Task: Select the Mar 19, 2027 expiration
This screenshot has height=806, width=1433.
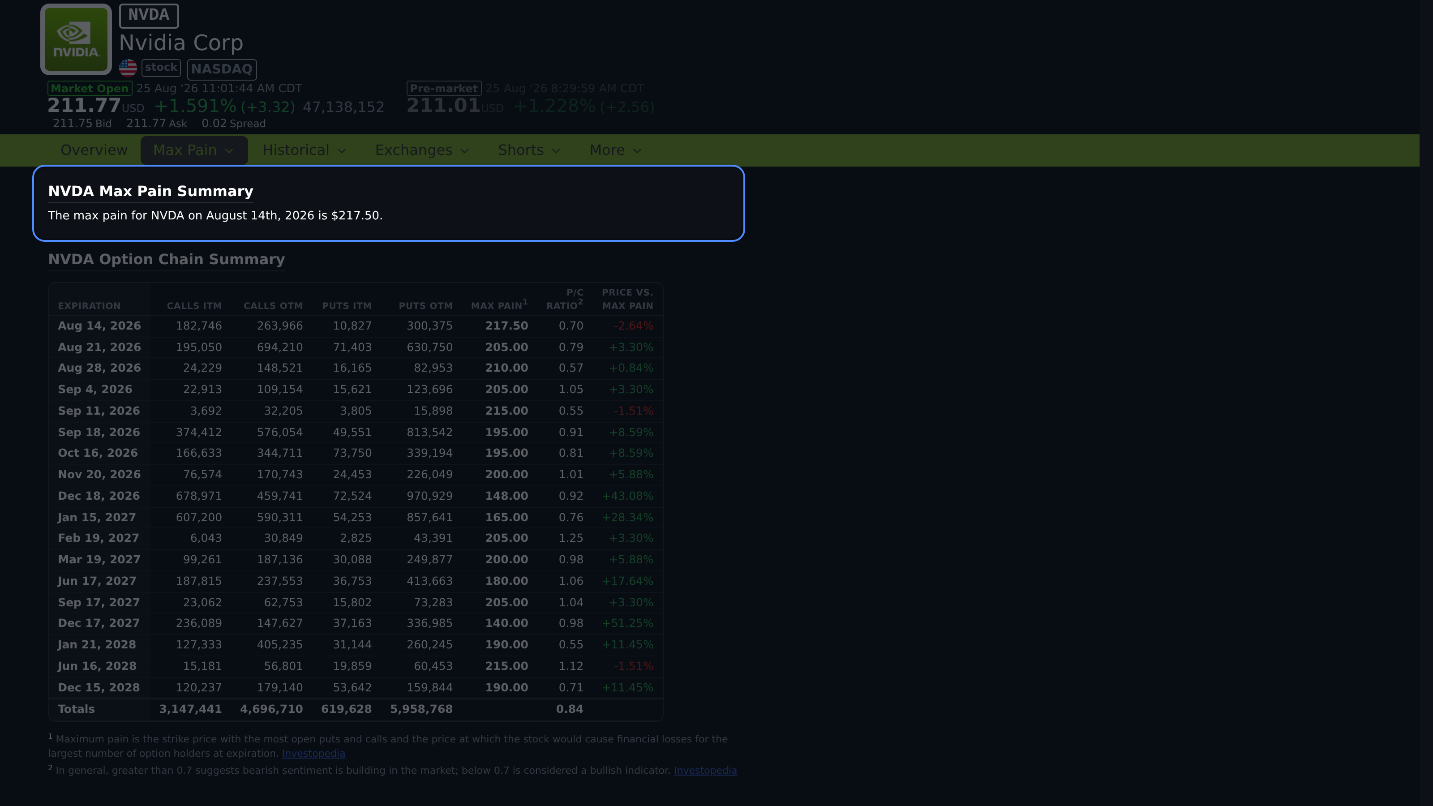Action: pos(99,560)
